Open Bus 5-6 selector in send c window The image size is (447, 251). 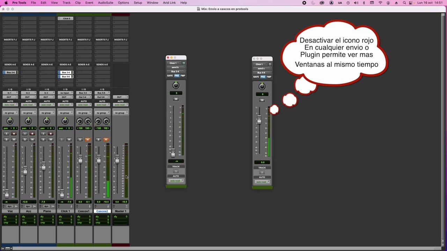click(262, 73)
